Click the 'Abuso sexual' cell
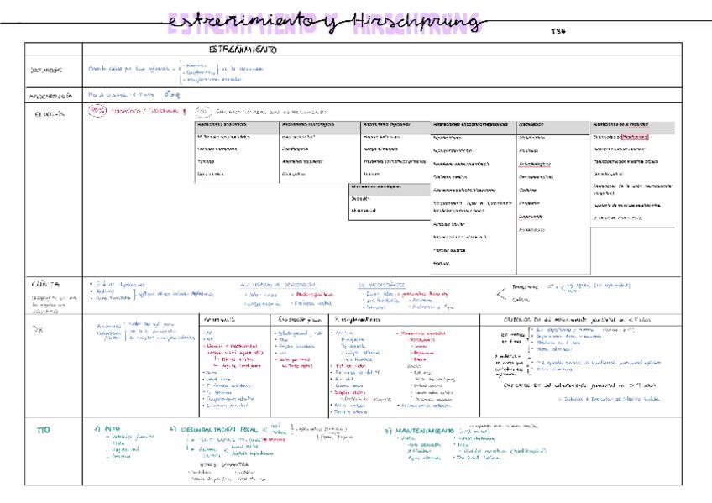The height and width of the screenshot is (503, 712). click(364, 211)
